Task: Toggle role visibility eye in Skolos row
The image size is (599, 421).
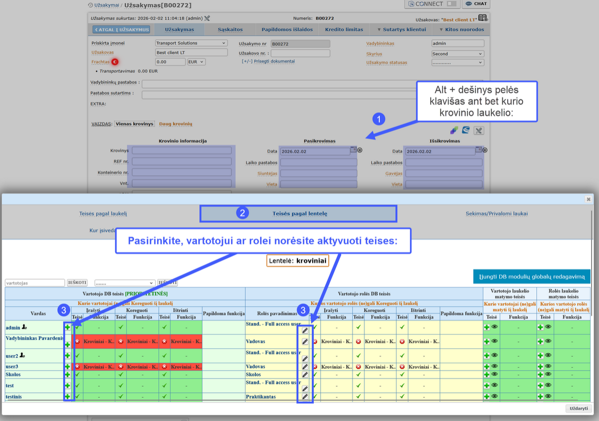Action: [x=548, y=374]
